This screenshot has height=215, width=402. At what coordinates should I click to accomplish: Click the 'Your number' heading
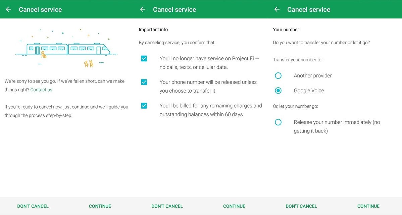286,30
